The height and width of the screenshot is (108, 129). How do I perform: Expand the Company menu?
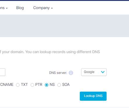click(43, 8)
